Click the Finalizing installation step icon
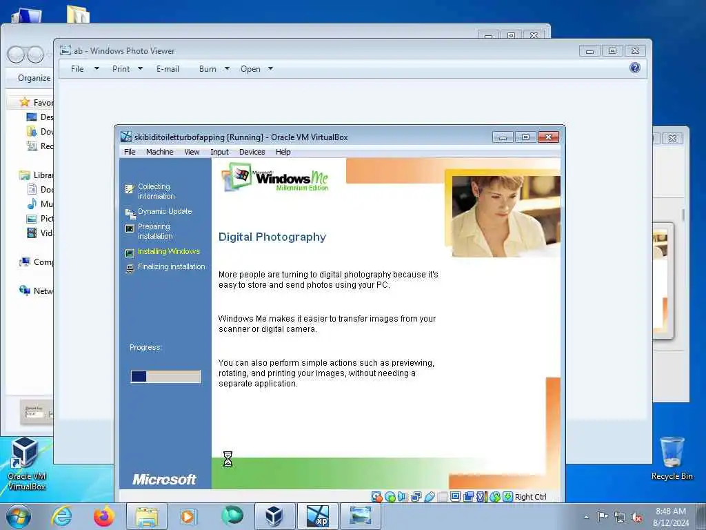The width and height of the screenshot is (706, 530). [130, 268]
